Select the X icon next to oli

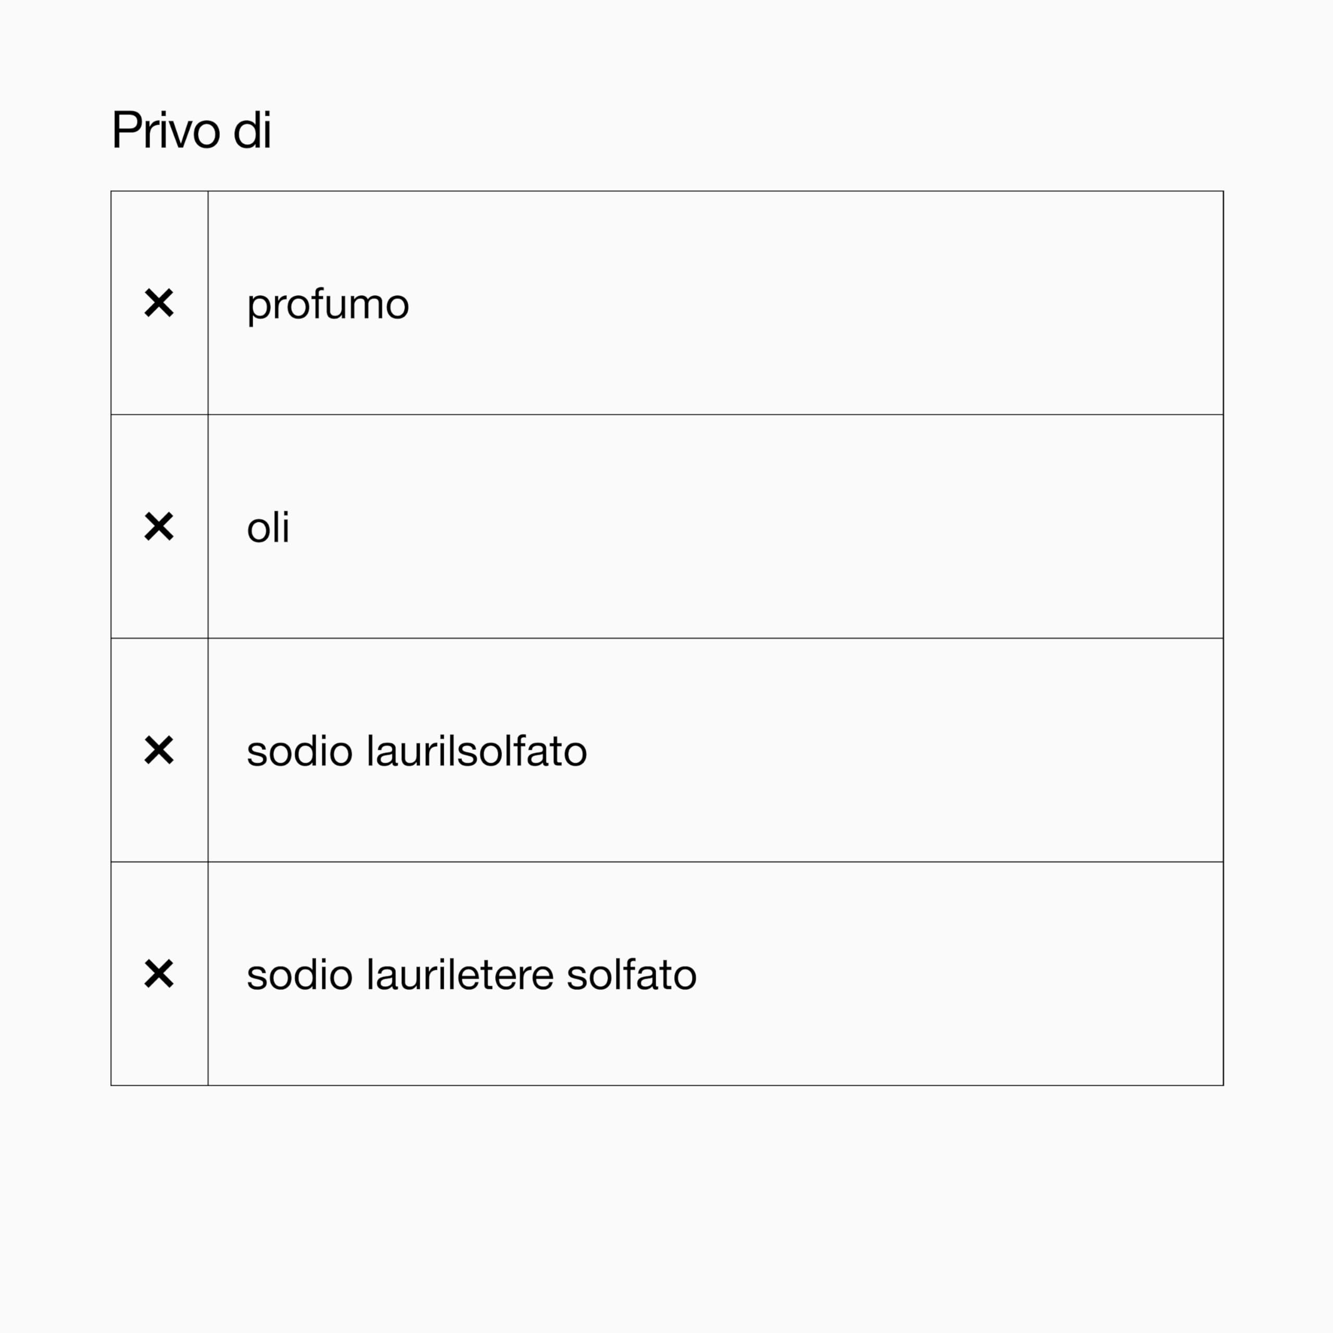[x=159, y=526]
